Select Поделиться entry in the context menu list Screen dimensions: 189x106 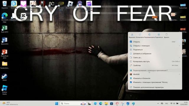pyautogui.click(x=155, y=50)
